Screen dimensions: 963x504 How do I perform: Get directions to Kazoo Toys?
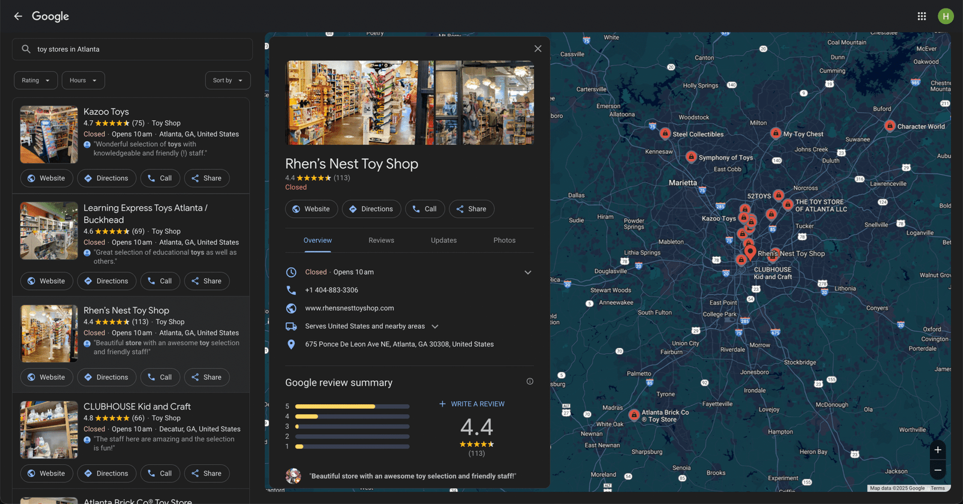click(106, 178)
